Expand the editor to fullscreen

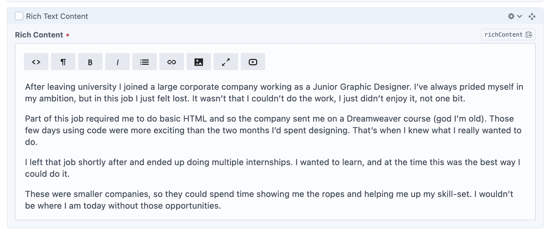[x=226, y=62]
